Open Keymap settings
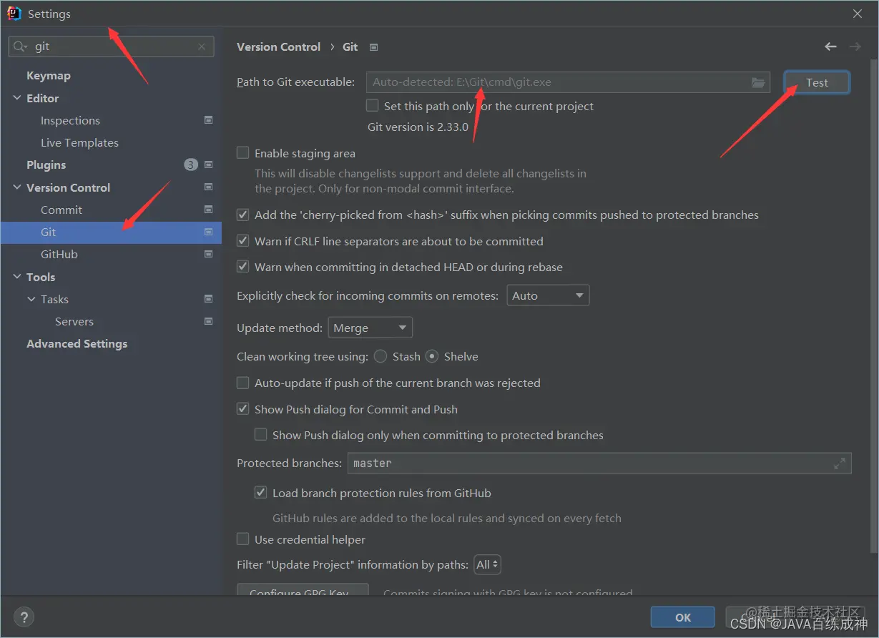Image resolution: width=879 pixels, height=638 pixels. point(49,76)
